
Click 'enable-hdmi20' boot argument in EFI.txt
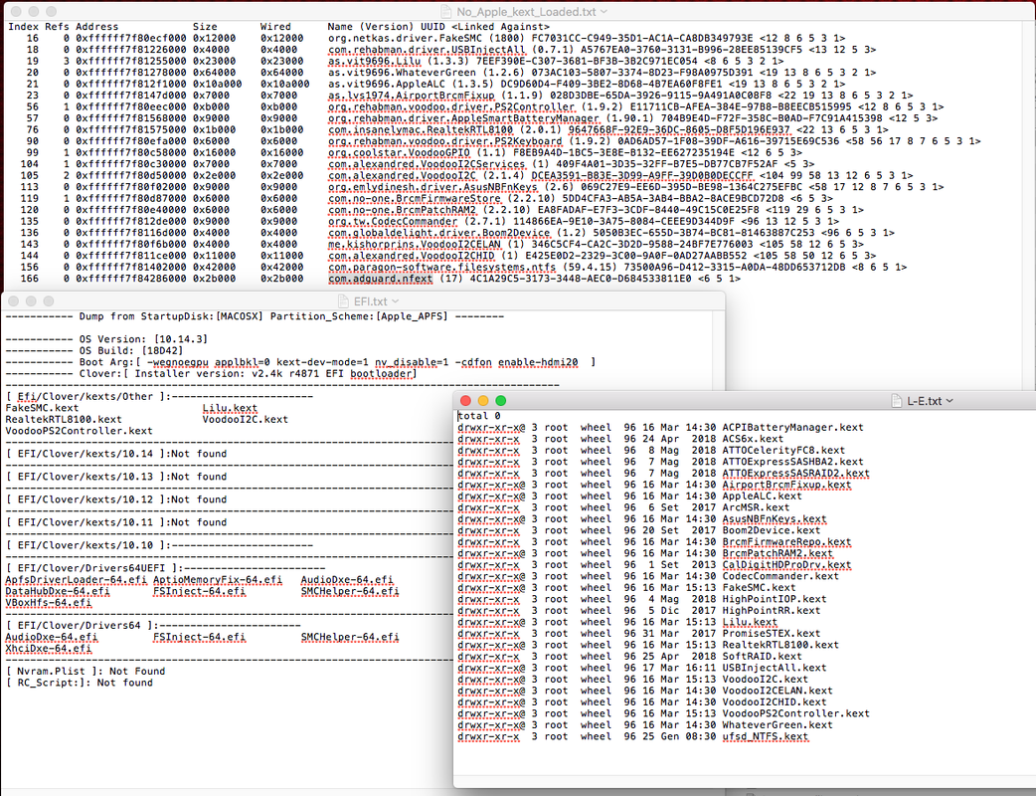[x=538, y=362]
